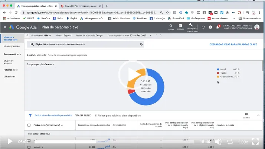The height and width of the screenshot is (149, 265).
Task: Click Excluir ideas de contenido para adultos
Action: (x=53, y=115)
